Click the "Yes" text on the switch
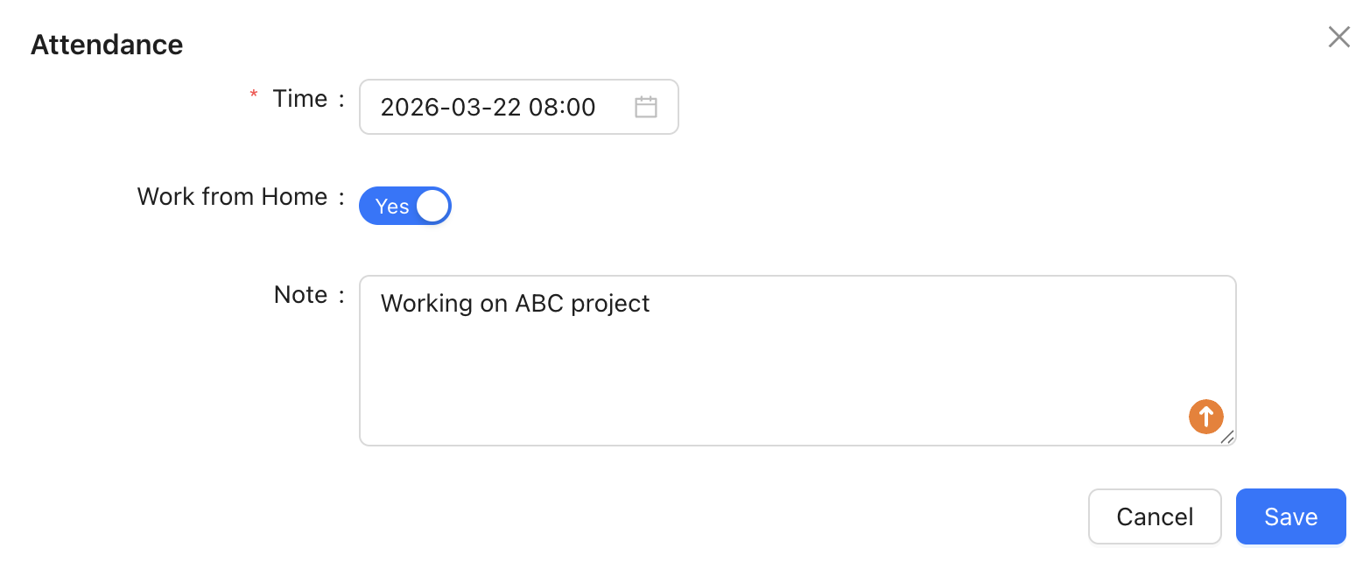Viewport: 1370px width, 562px height. 391,207
